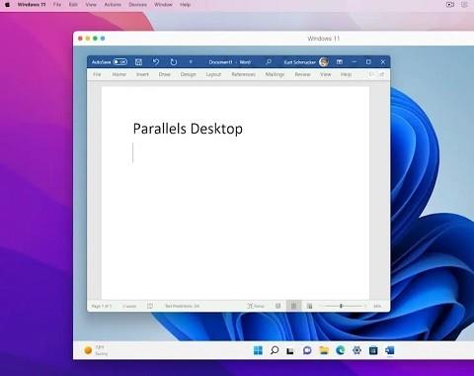Expand the Customize Quick Access Toolbar dropdown
The image size is (474, 376).
(191, 62)
